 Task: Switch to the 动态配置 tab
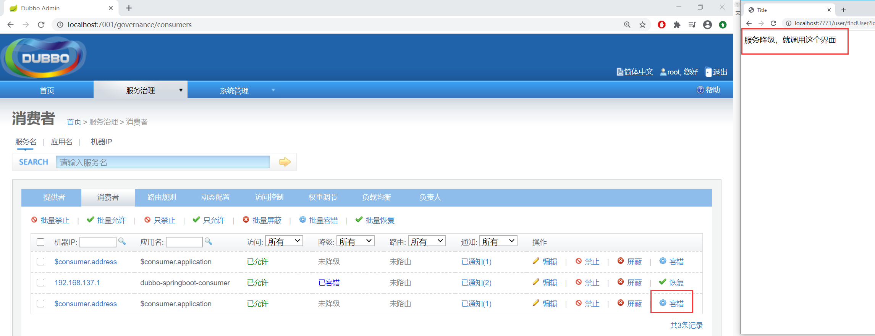pos(215,197)
